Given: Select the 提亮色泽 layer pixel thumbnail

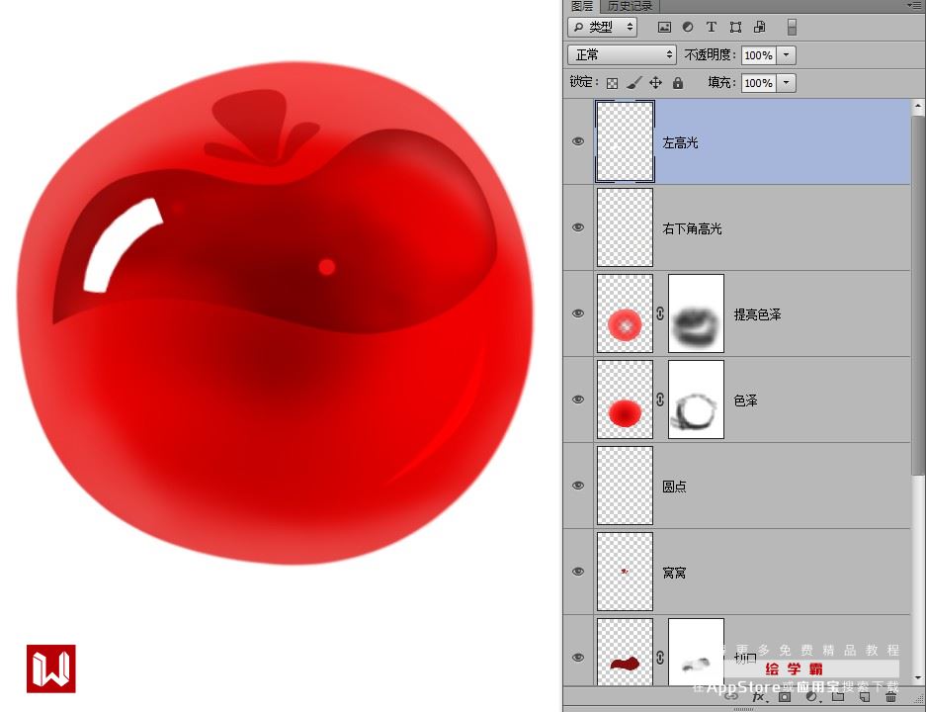Looking at the screenshot, I should pyautogui.click(x=625, y=313).
